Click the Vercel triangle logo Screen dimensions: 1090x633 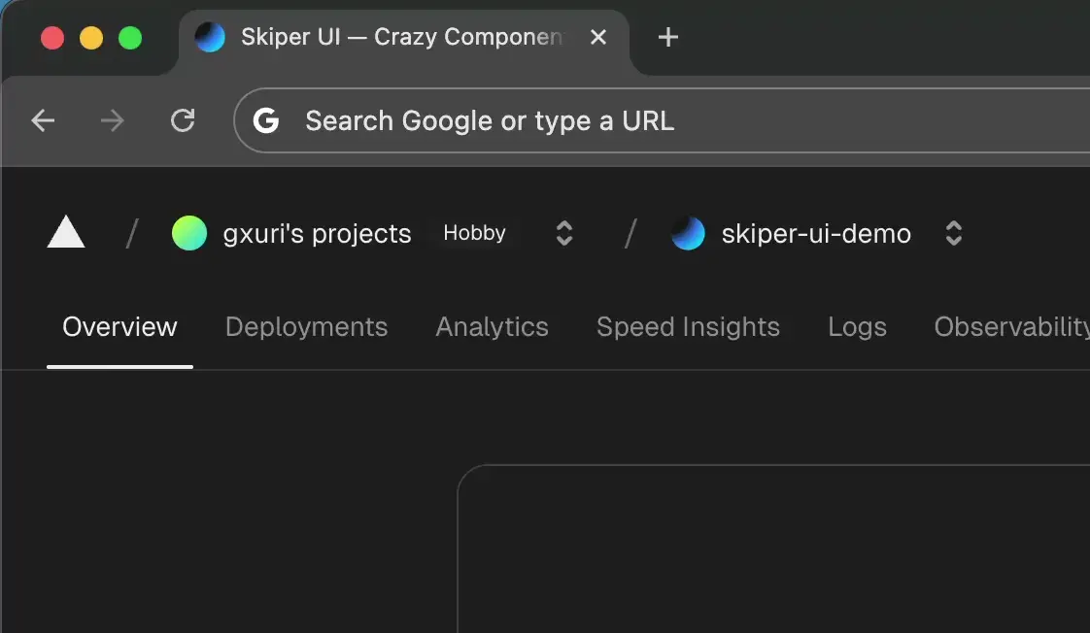coord(65,232)
